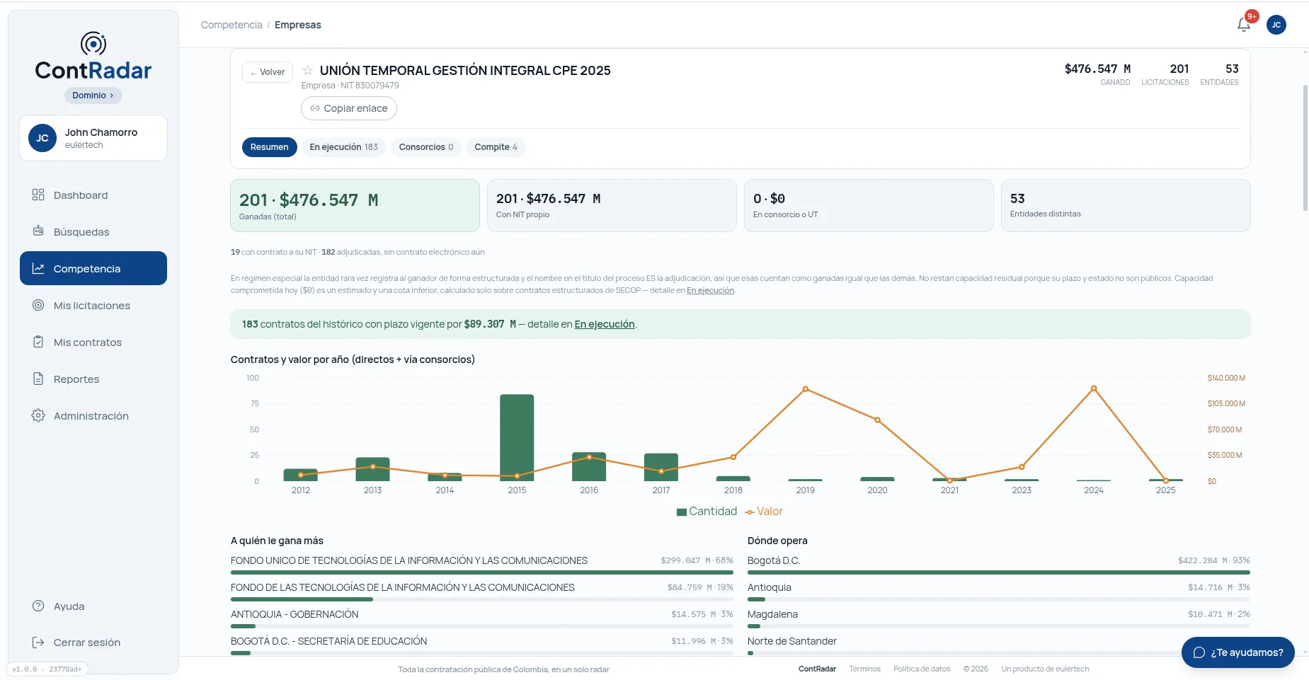Viewport: 1309px width, 680px height.
Task: Click the Volver back button
Action: tap(268, 72)
